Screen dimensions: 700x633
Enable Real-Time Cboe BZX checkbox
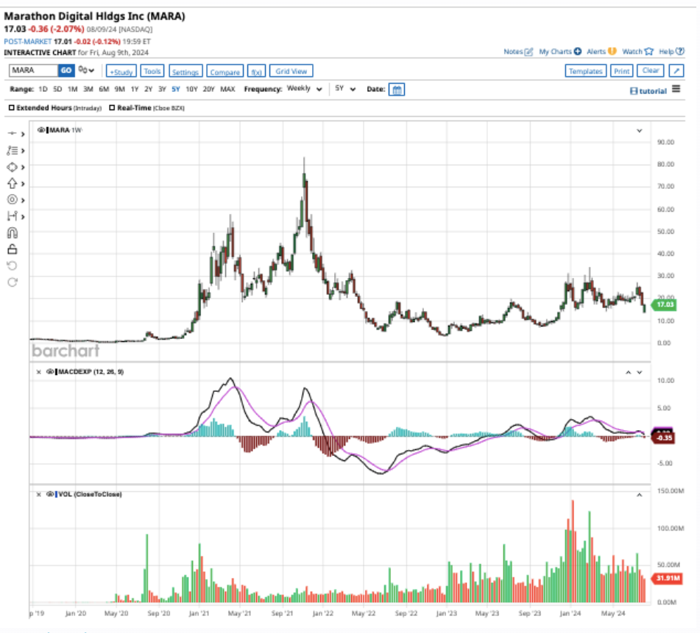(112, 108)
